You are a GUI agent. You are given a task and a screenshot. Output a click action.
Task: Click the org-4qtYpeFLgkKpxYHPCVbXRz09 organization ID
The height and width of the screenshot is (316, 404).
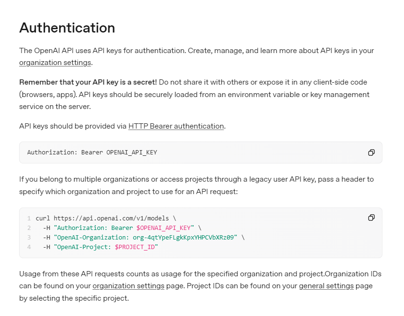click(x=183, y=238)
